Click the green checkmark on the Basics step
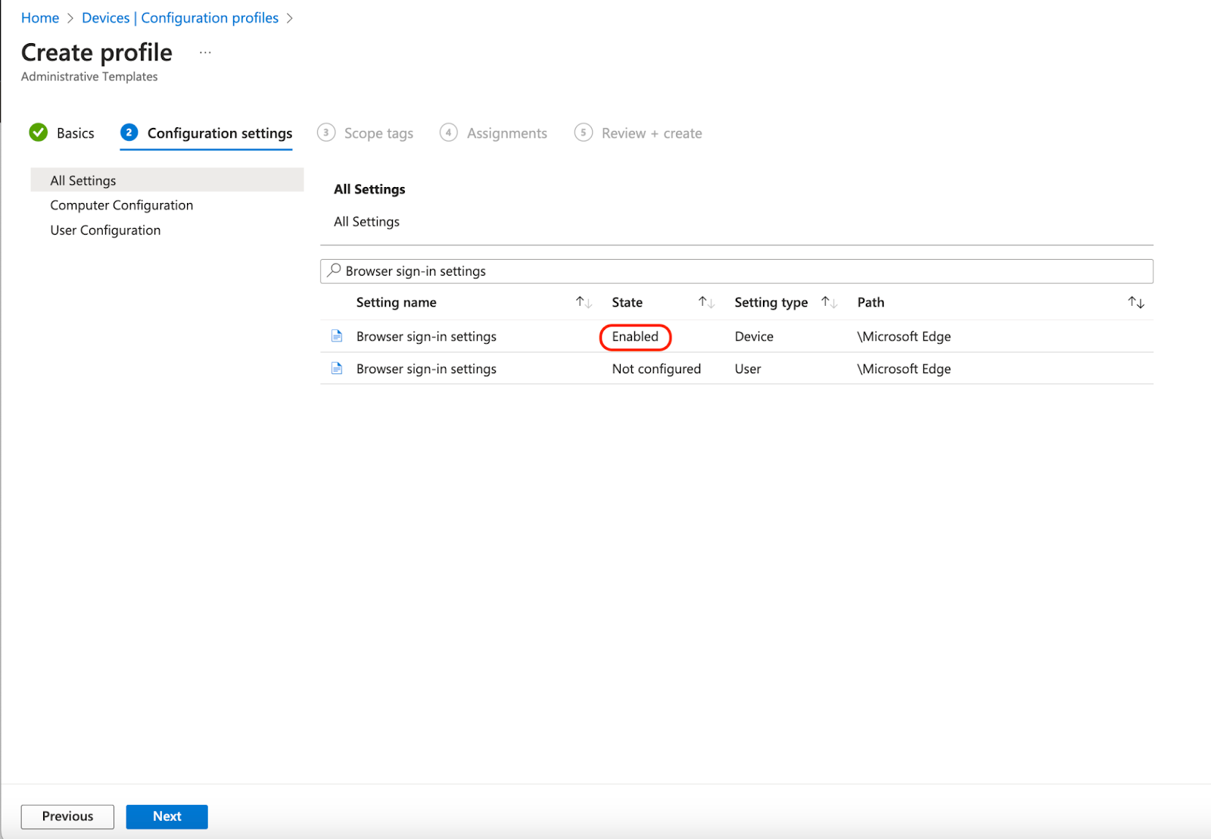The width and height of the screenshot is (1211, 839). coord(38,133)
